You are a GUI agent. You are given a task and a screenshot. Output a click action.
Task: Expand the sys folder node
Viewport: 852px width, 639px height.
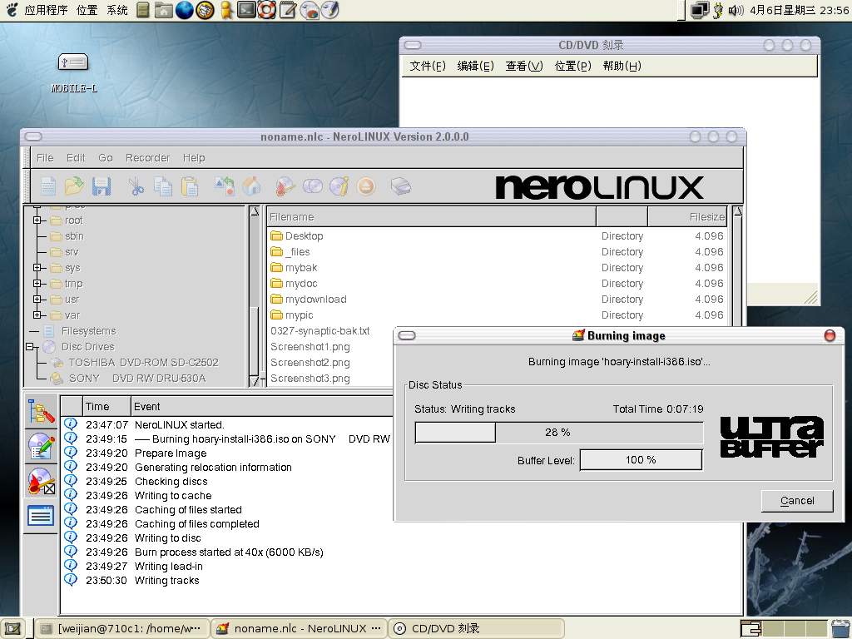point(37,267)
